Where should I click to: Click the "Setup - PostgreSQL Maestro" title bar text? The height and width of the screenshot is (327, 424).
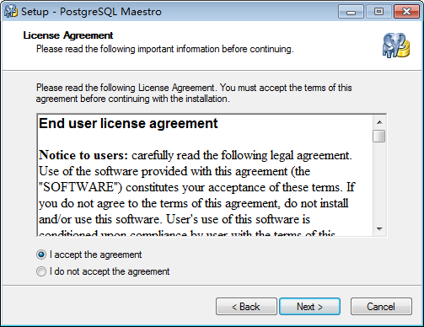click(91, 12)
